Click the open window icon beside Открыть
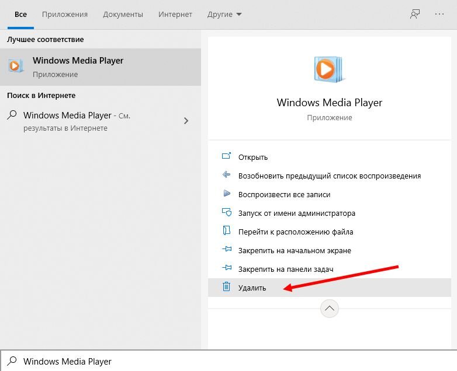The height and width of the screenshot is (371, 457). [227, 156]
